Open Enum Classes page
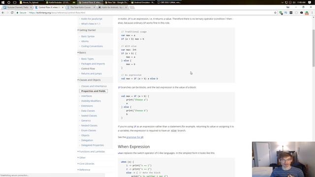315x177 pixels. point(89,130)
